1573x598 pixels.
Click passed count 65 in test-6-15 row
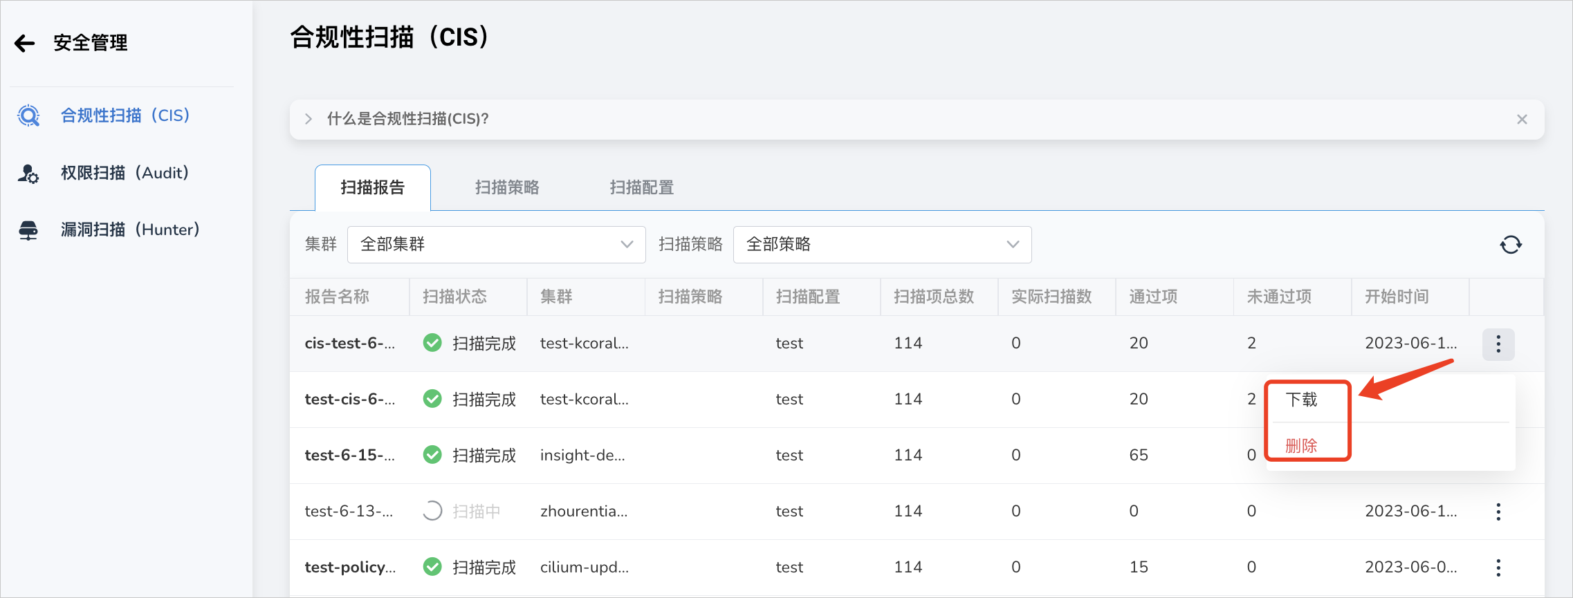1139,455
